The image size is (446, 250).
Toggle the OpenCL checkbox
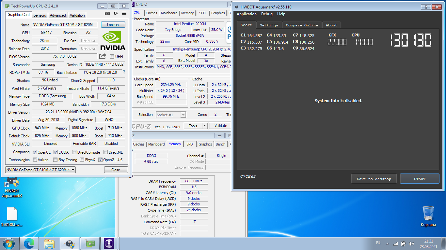35,152
